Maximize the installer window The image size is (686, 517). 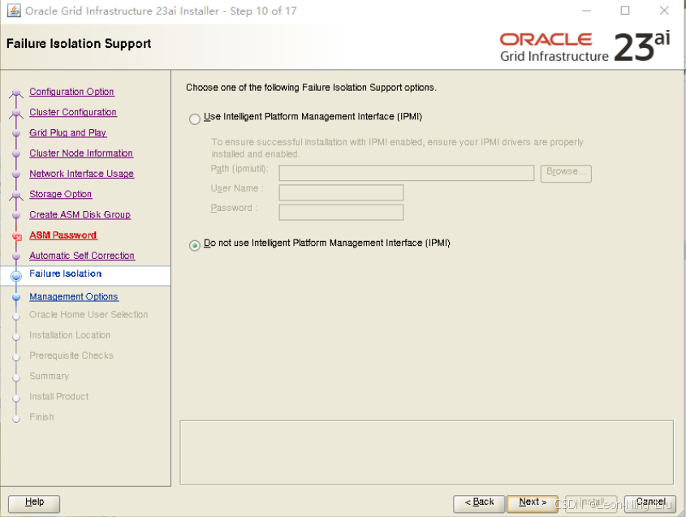coord(625,11)
